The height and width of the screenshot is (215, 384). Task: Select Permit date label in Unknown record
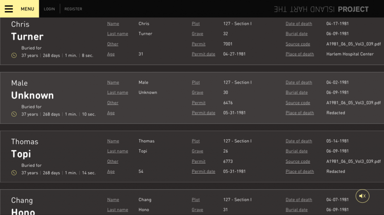coord(203,113)
